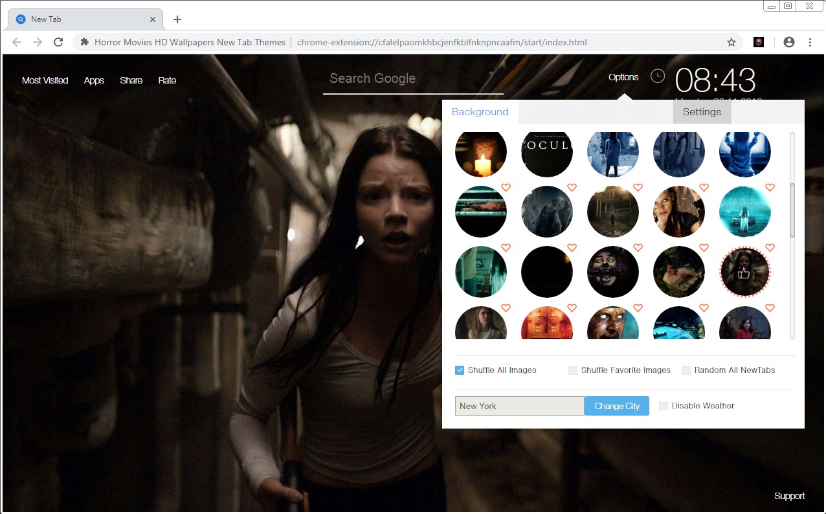Open a new browser tab with plus icon
The height and width of the screenshot is (514, 826).
tap(177, 19)
